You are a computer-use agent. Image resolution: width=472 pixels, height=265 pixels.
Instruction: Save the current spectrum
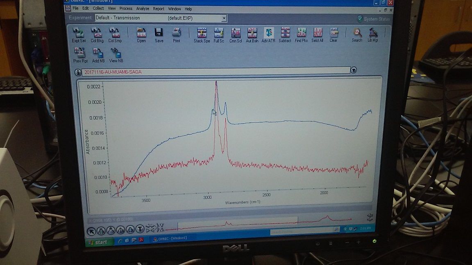point(159,35)
